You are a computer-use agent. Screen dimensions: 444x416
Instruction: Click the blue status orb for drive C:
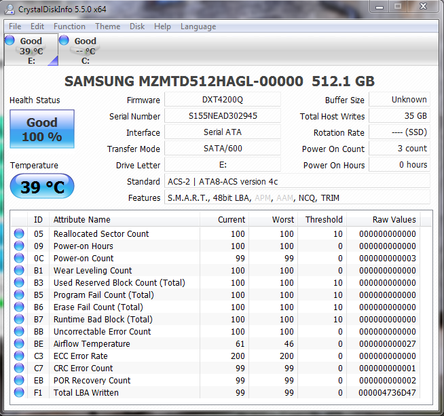pyautogui.click(x=64, y=41)
